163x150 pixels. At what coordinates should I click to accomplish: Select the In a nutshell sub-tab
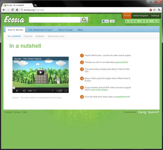pyautogui.click(x=14, y=36)
